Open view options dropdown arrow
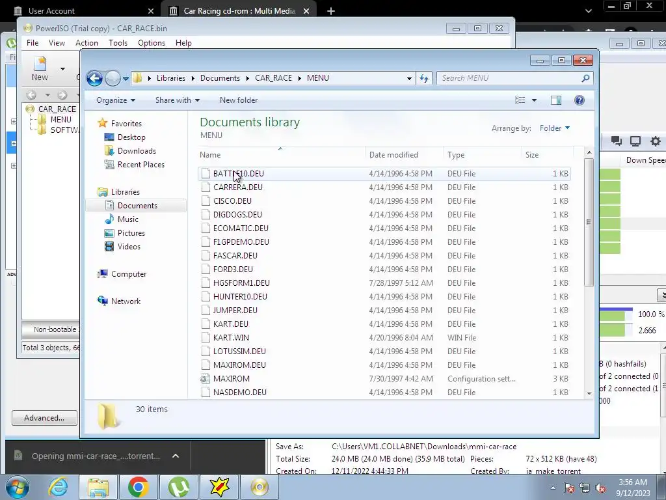 [x=535, y=100]
